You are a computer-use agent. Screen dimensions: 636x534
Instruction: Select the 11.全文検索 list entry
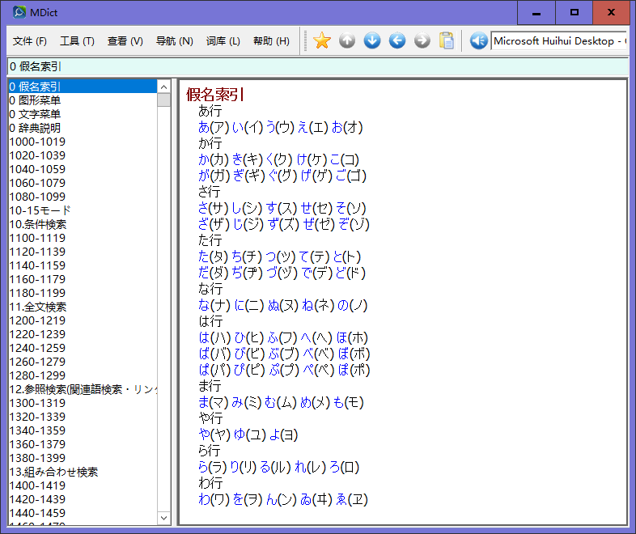point(37,307)
